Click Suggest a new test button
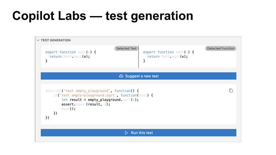 click(138, 76)
